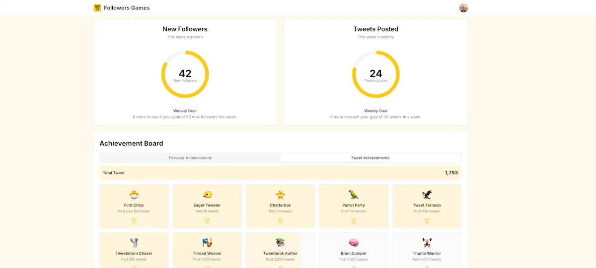Click the 24 tweets posted count
This screenshot has width=596, height=268.
376,73
